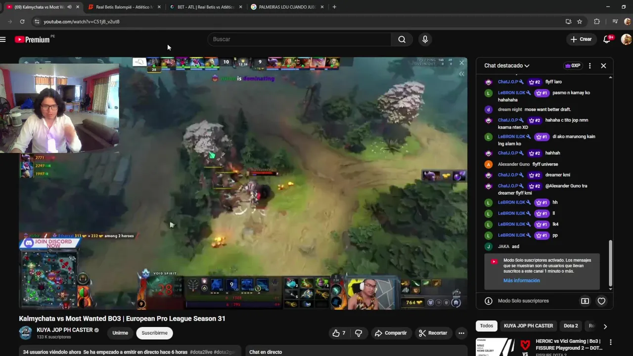Screen dimensions: 633x356
Task: Select the KUYA JOP PH CASTER chip
Action: 528,326
